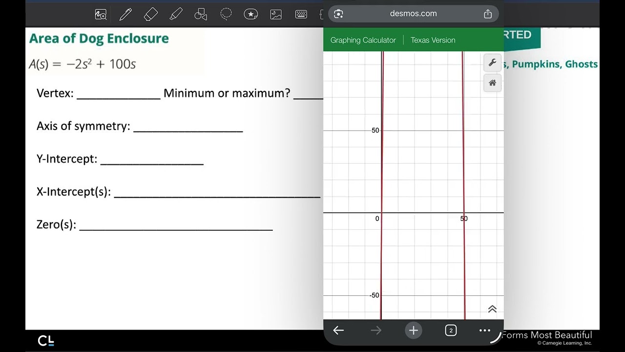Open the sticker/elements tool
The width and height of the screenshot is (625, 352).
(x=251, y=15)
